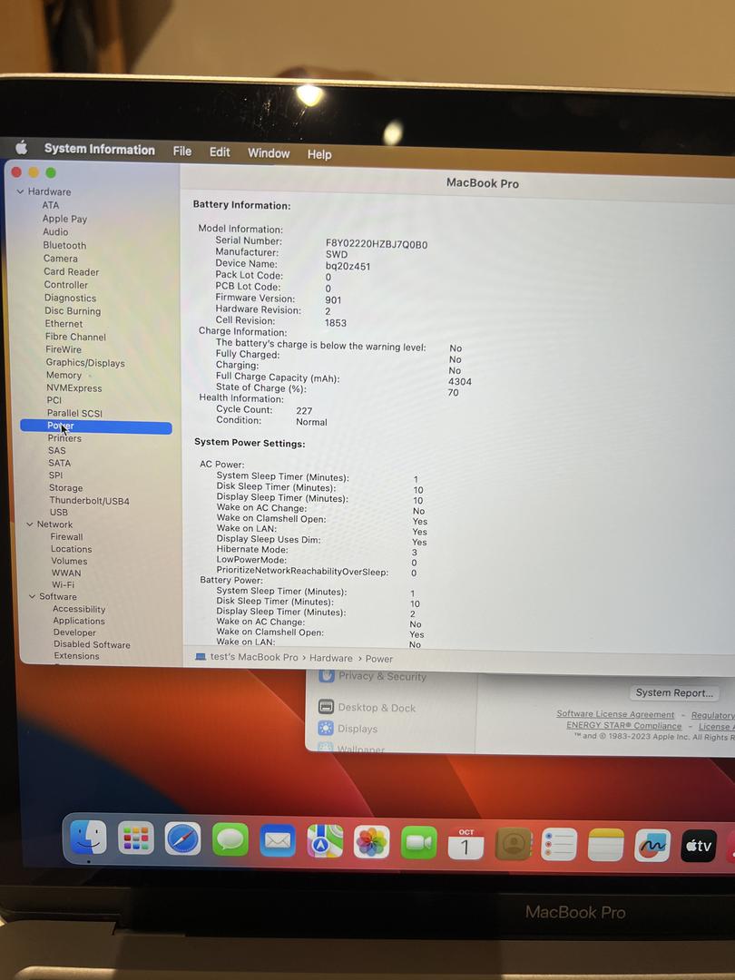
Task: Open the Apple menu icon
Action: coord(22,148)
